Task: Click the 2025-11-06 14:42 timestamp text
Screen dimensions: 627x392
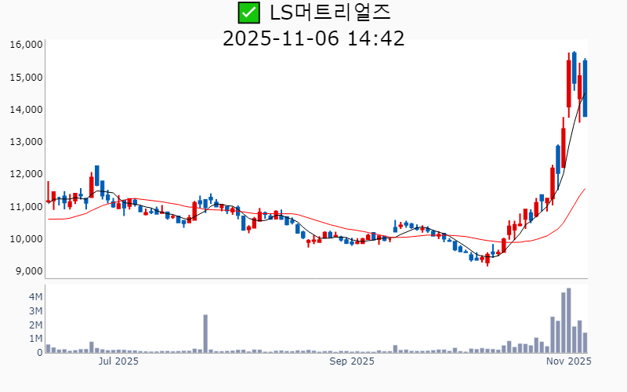Action: 313,38
